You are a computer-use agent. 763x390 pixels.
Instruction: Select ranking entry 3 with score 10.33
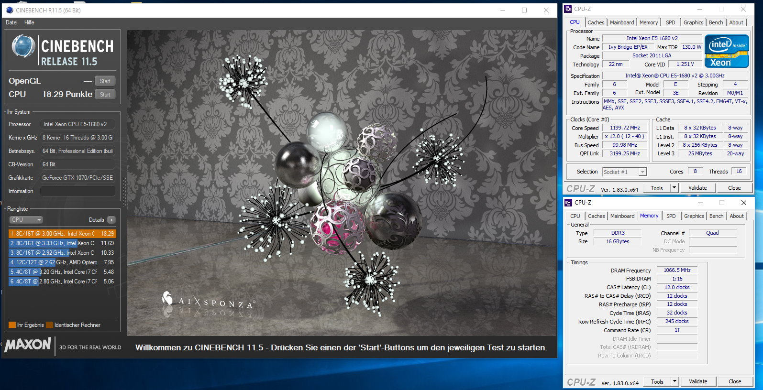point(62,253)
